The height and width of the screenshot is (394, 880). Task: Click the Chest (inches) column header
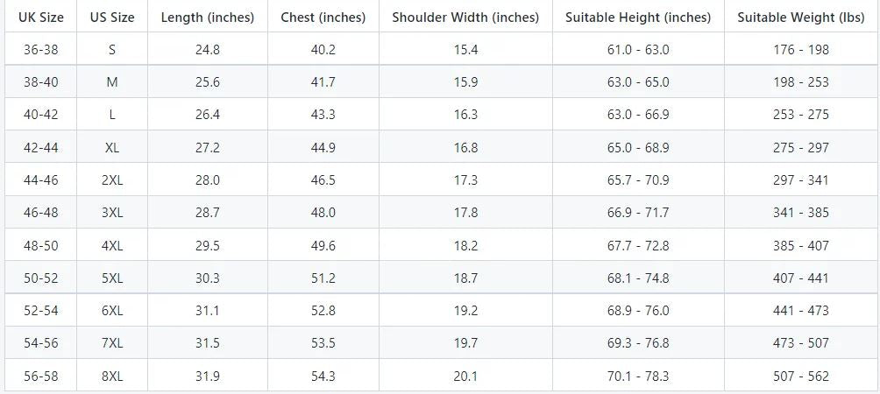(323, 18)
